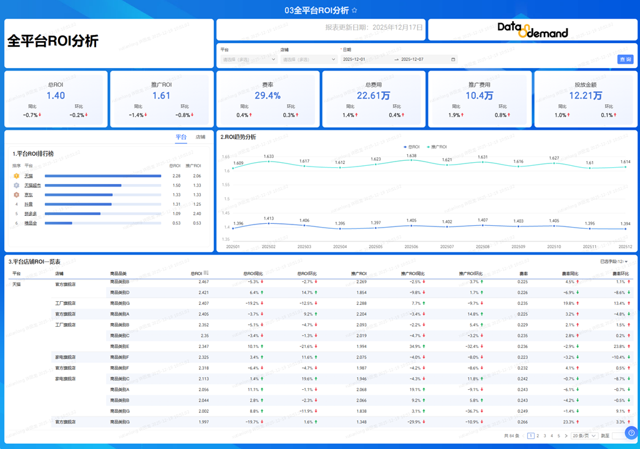Image resolution: width=640 pixels, height=449 pixels.
Task: Open the help question-mark floating button
Action: pos(631,433)
